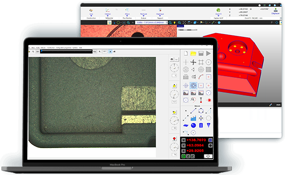The width and height of the screenshot is (285, 175).
Task: Select the touch probe tool
Action: (x=201, y=100)
